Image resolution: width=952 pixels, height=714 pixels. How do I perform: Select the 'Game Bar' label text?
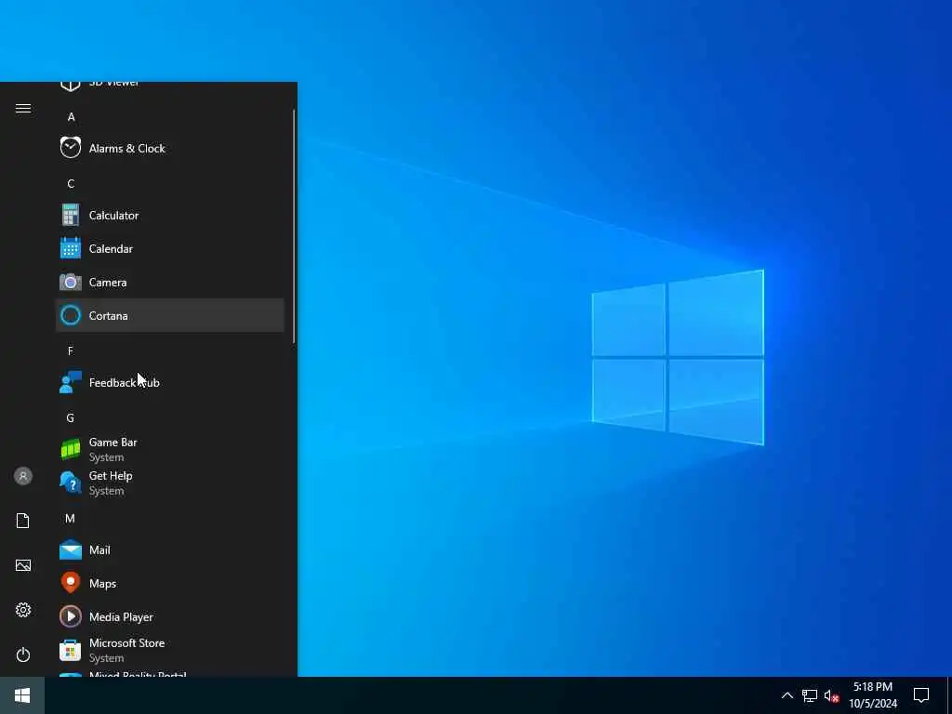coord(112,442)
